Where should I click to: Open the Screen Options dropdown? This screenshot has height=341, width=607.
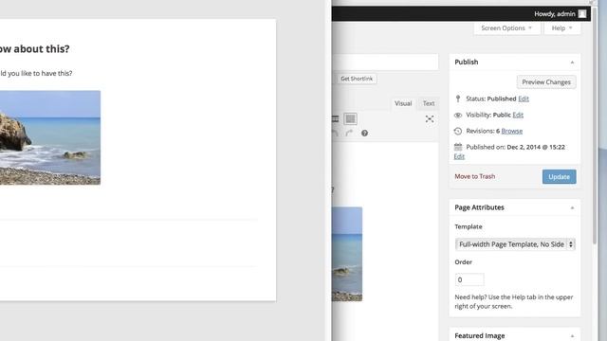coord(506,28)
